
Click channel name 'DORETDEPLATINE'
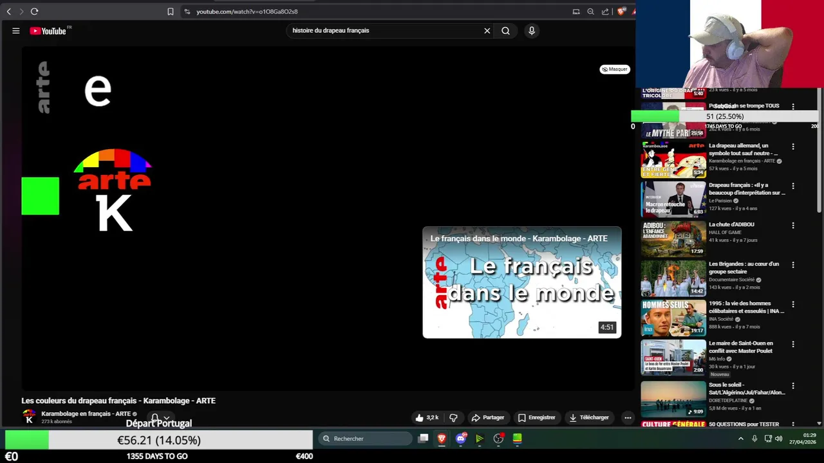(728, 401)
